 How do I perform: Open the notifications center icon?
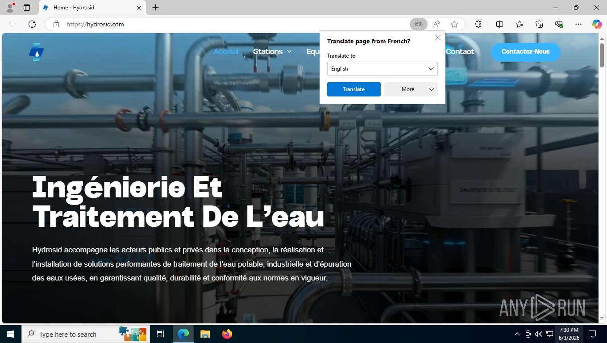click(592, 334)
